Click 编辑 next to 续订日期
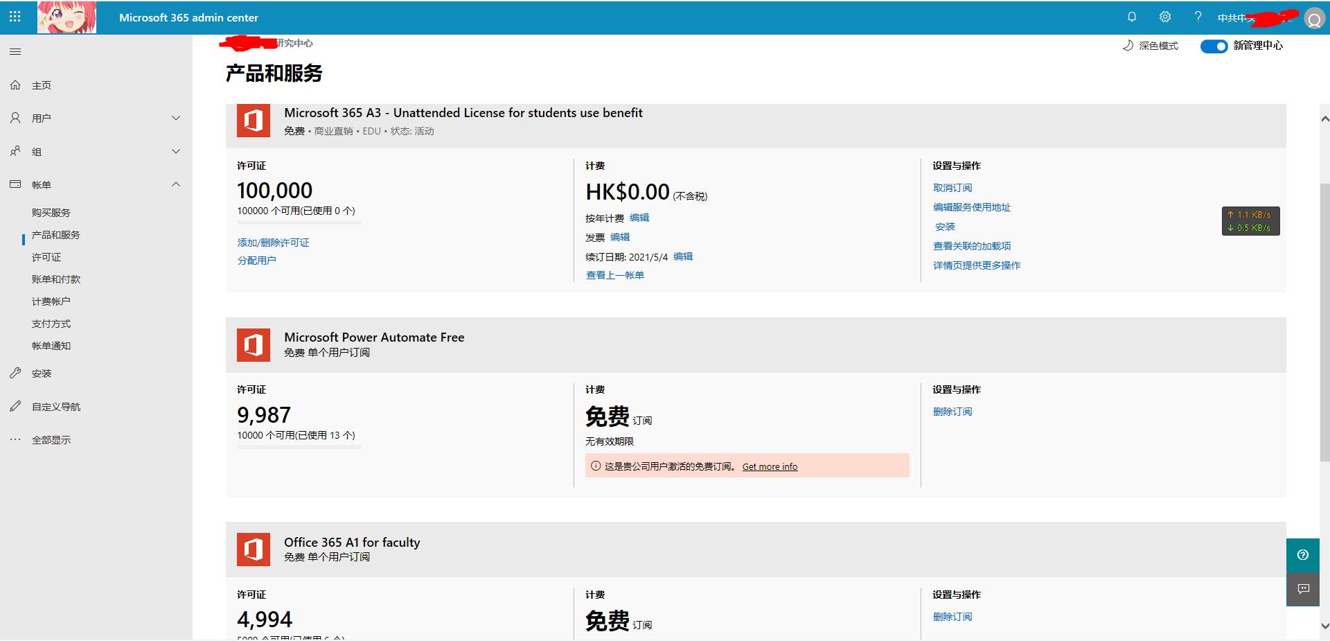1330x641 pixels. [x=683, y=256]
